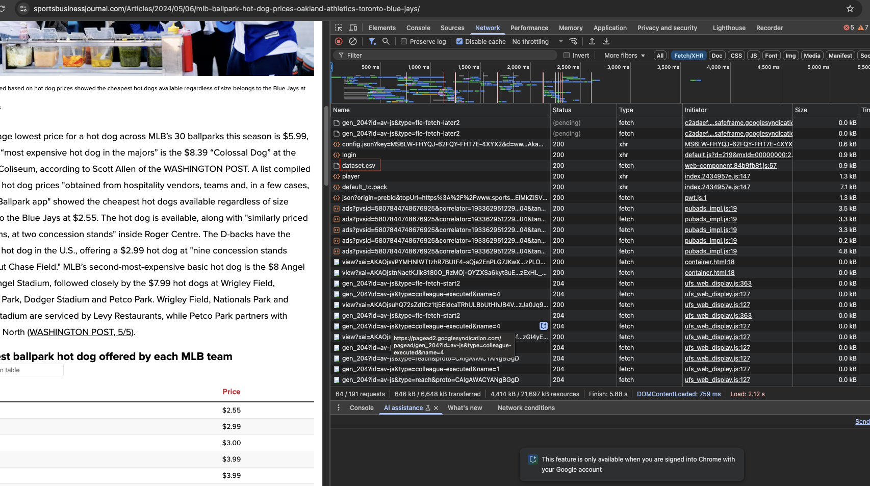This screenshot has width=870, height=486.
Task: Open the WASHINGTON POST, 5/5 link
Action: [x=80, y=332]
